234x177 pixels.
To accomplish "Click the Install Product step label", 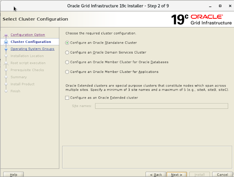I will 23,84.
